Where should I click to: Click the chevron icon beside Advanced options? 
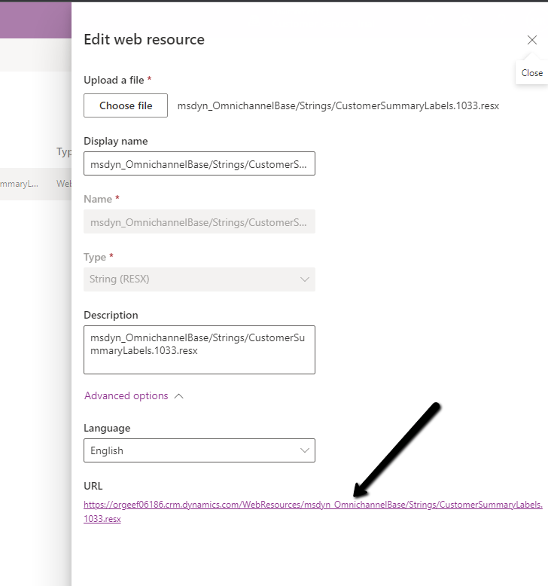(x=178, y=396)
